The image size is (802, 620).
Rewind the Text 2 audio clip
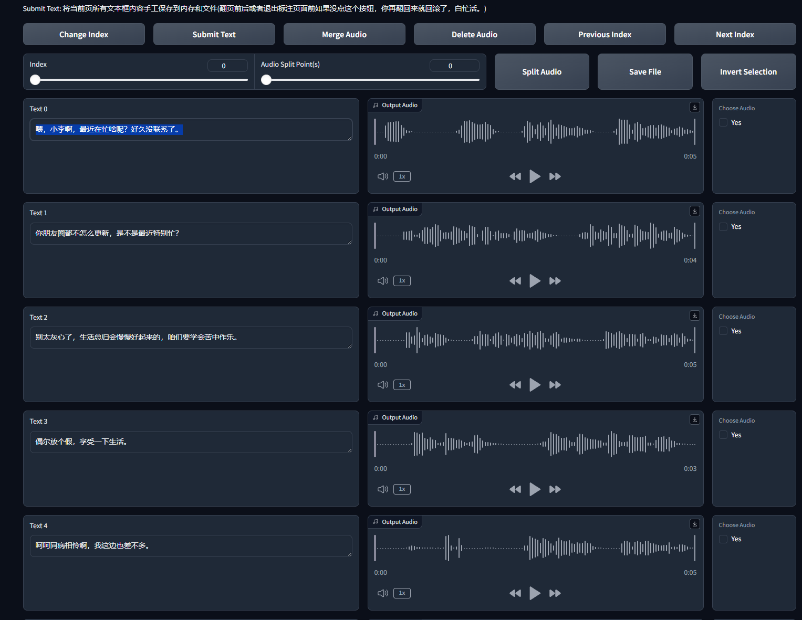pyautogui.click(x=515, y=385)
